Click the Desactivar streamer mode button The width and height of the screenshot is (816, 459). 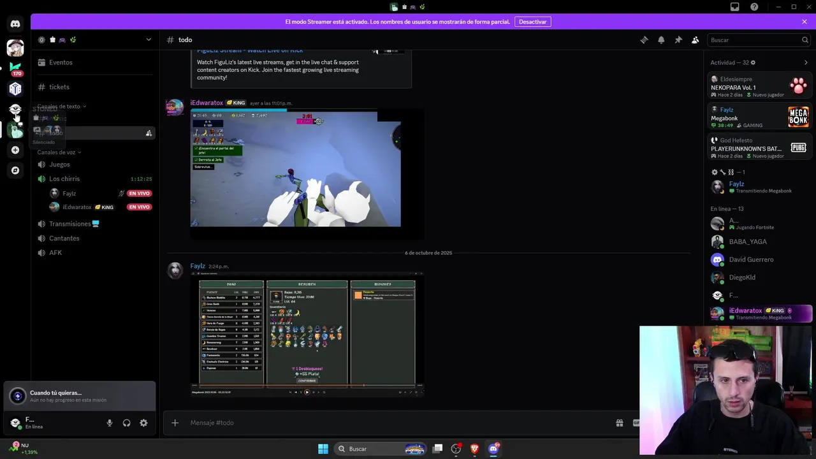[x=532, y=22]
